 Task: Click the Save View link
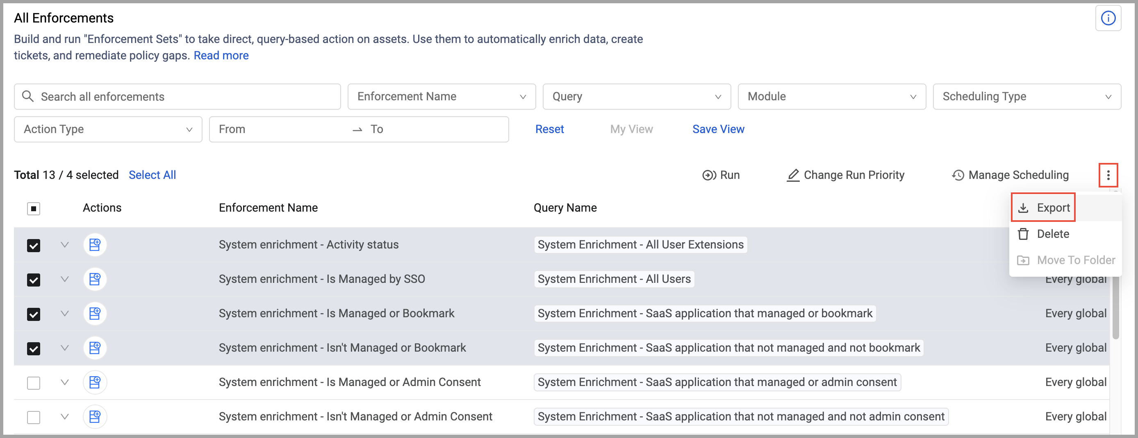click(x=718, y=129)
